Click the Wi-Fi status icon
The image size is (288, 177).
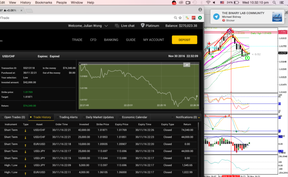tap(208, 3)
